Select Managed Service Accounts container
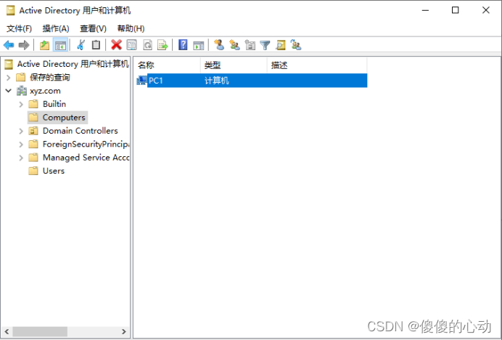Image resolution: width=502 pixels, height=340 pixels. click(x=86, y=158)
